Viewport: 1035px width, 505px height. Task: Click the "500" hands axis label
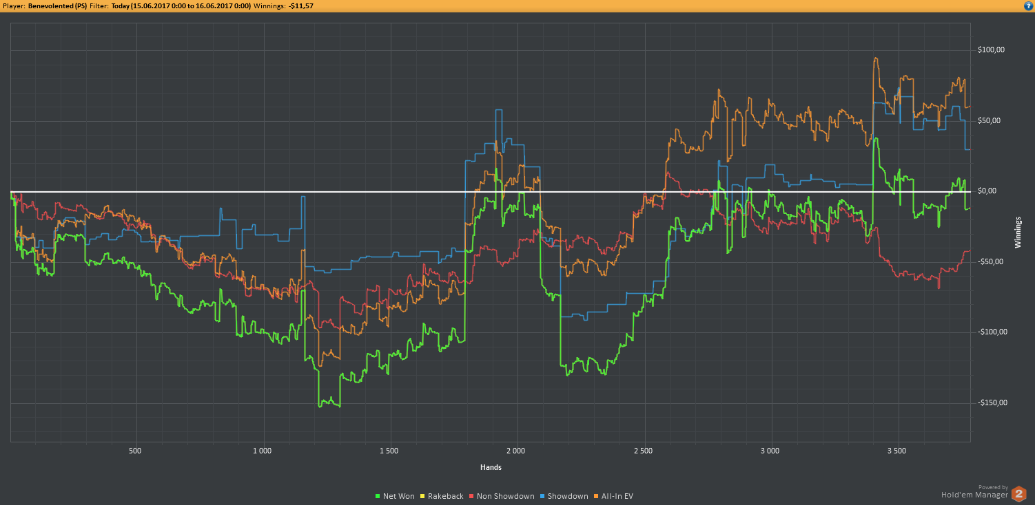click(x=135, y=451)
